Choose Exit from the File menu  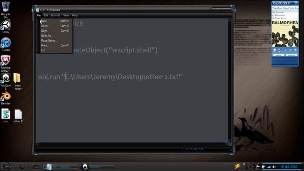click(55, 50)
